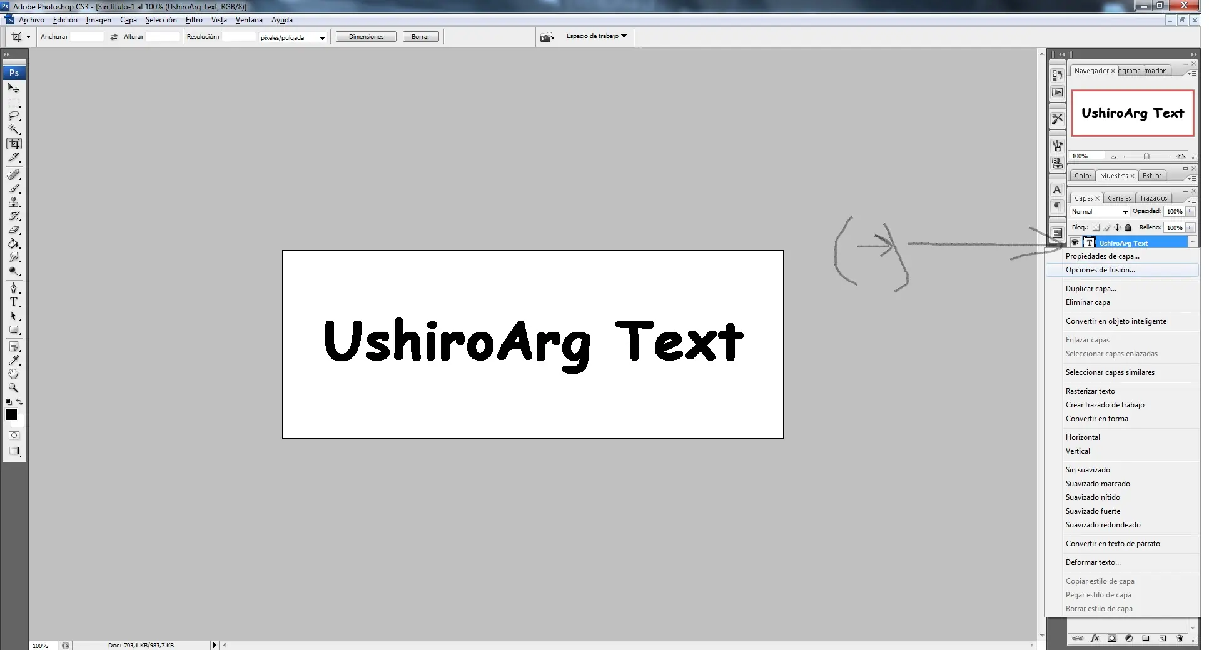Toggle lock image pixels
Image resolution: width=1209 pixels, height=650 pixels.
1106,227
